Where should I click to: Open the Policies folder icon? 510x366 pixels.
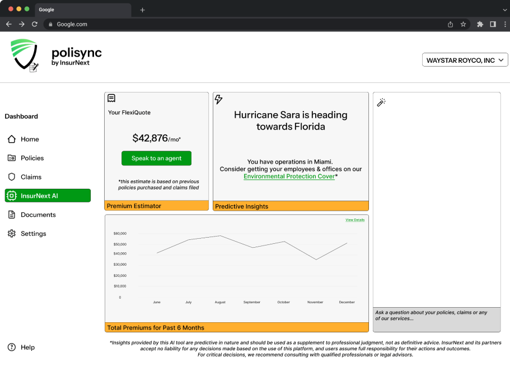point(12,158)
